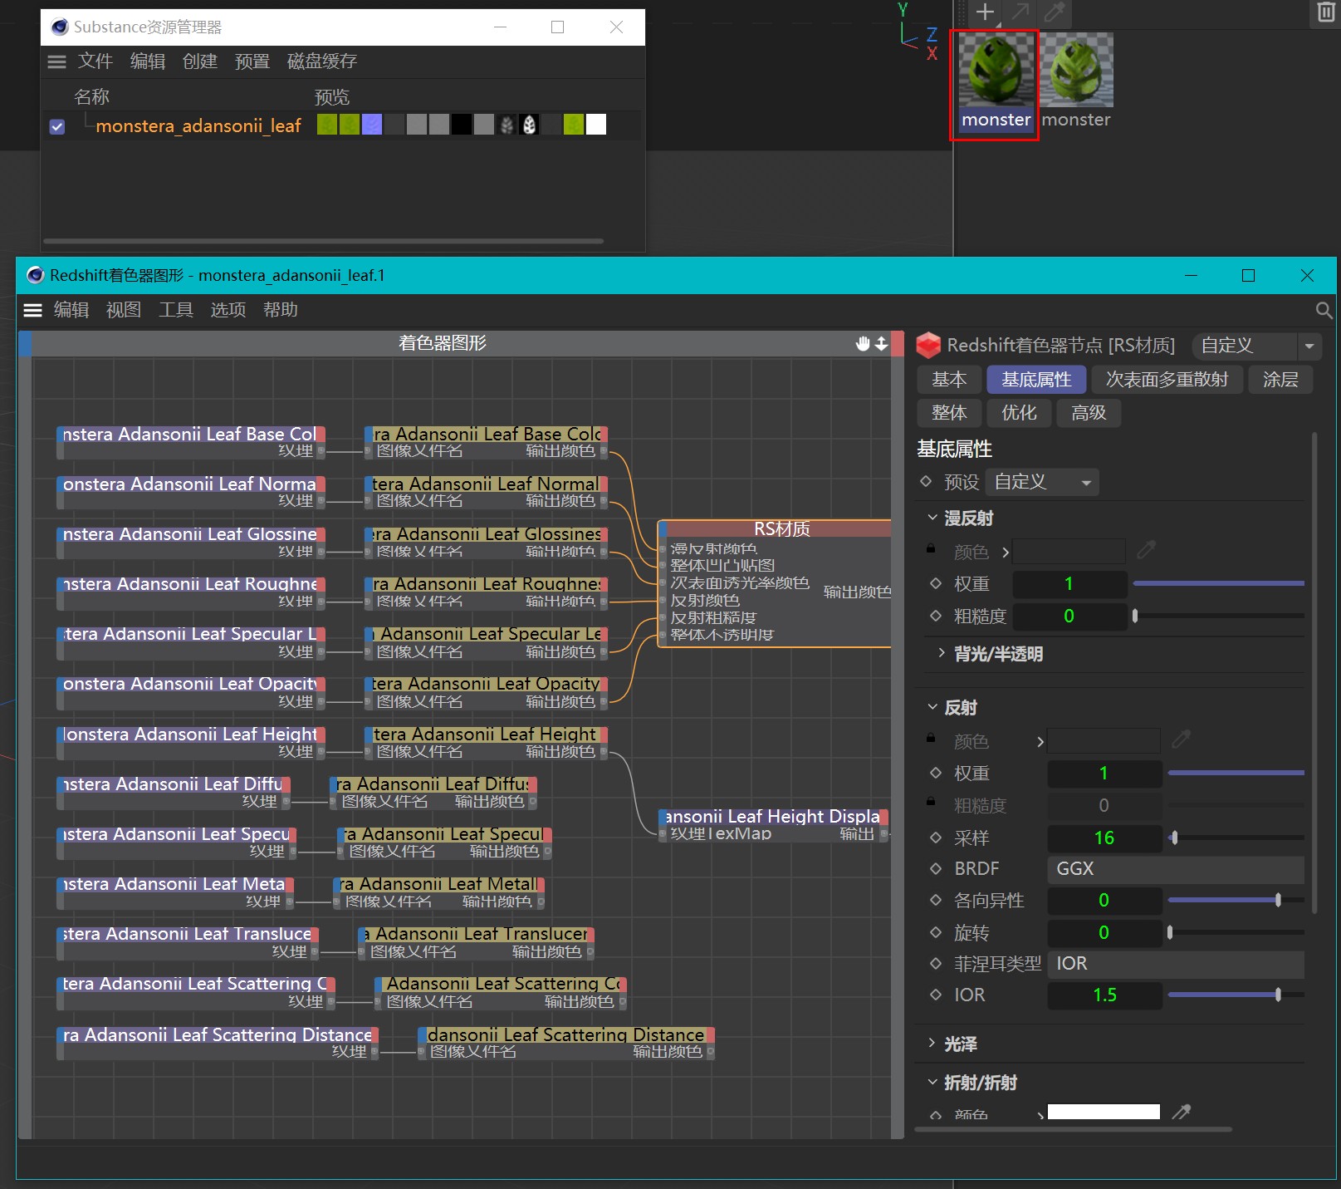This screenshot has width=1341, height=1189.
Task: Switch to the 基本 tab
Action: click(x=949, y=380)
